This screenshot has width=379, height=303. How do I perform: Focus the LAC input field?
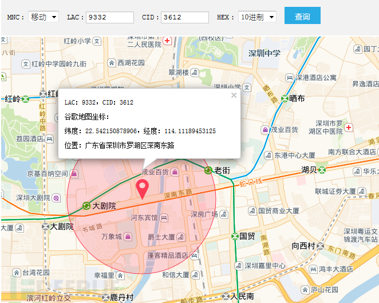pyautogui.click(x=110, y=17)
